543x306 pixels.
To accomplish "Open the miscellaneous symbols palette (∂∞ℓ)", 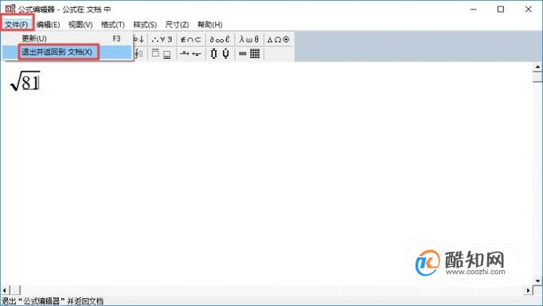I will pyautogui.click(x=220, y=40).
